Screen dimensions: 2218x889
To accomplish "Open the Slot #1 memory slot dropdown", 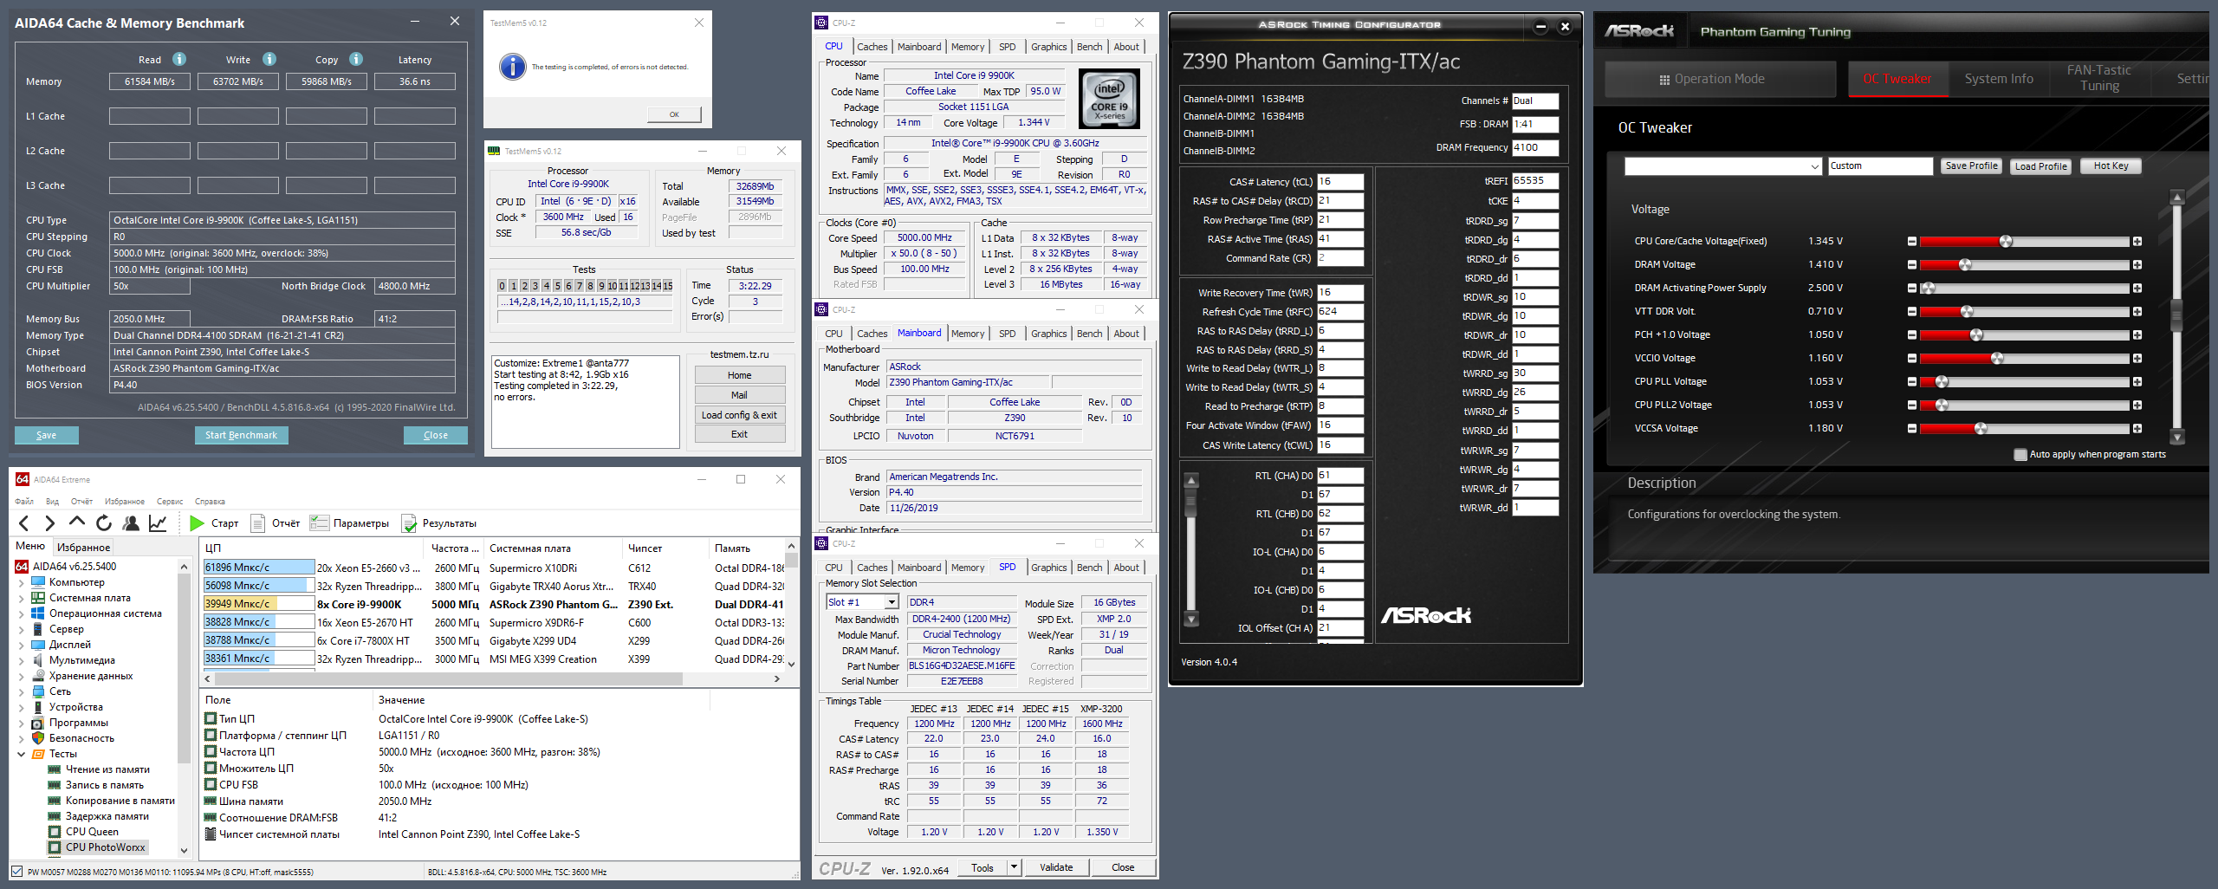I will point(891,602).
